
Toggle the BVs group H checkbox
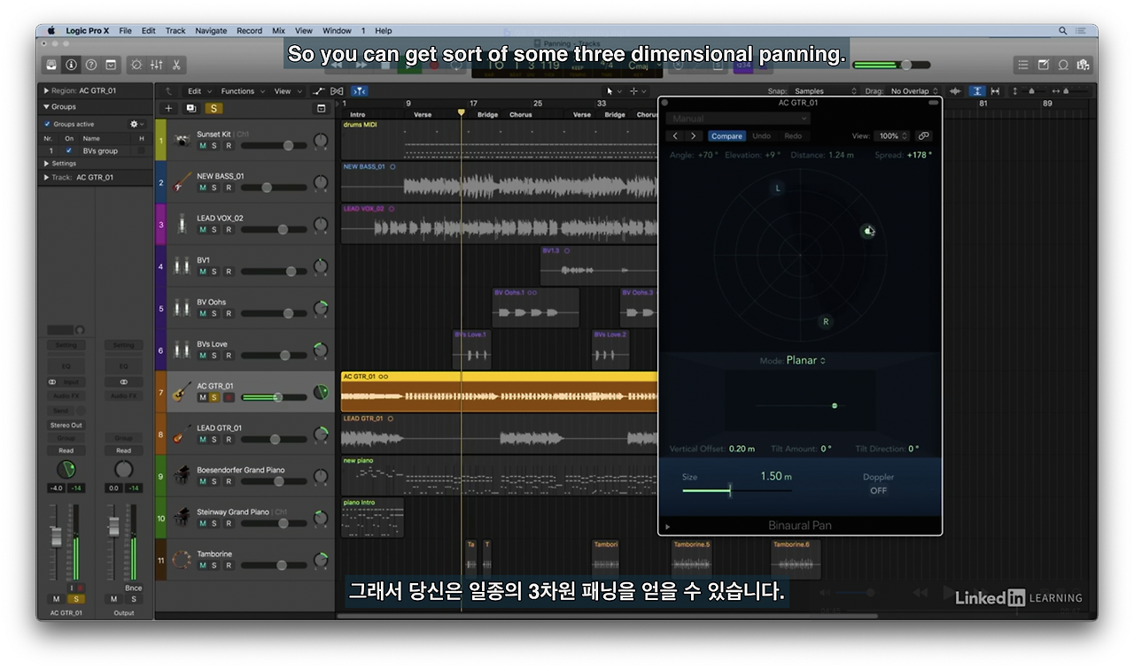(x=141, y=150)
